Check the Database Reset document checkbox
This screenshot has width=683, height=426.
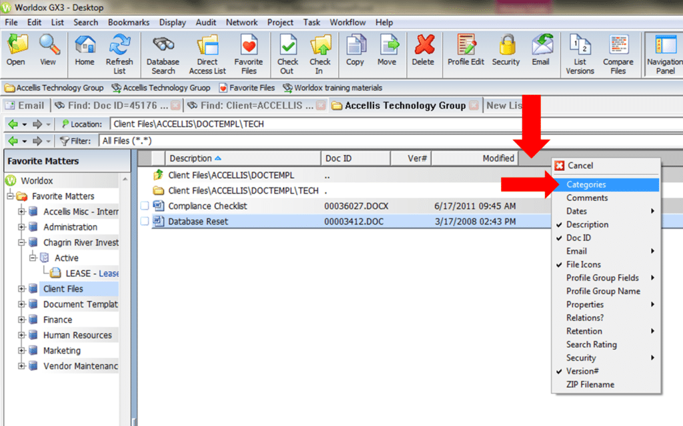pyautogui.click(x=144, y=220)
